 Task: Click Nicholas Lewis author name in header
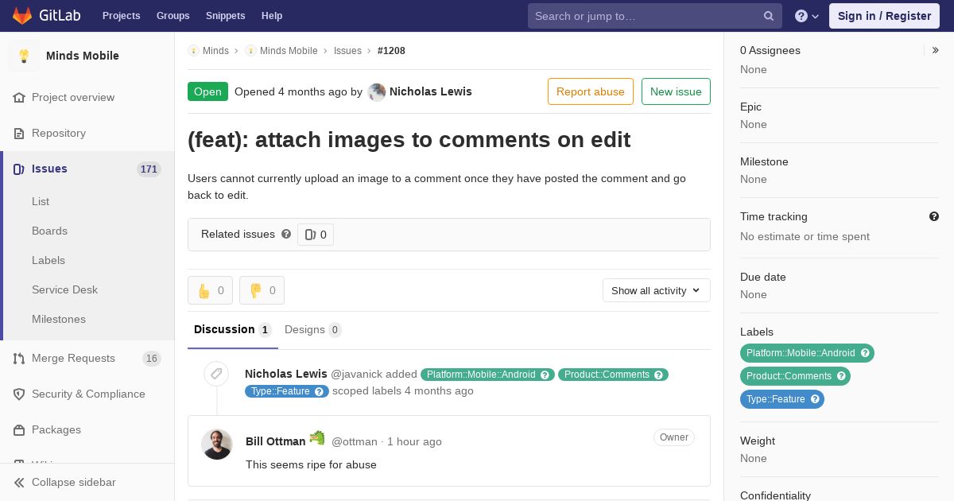coord(431,91)
